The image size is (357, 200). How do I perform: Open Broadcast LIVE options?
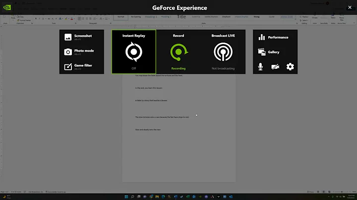223,52
